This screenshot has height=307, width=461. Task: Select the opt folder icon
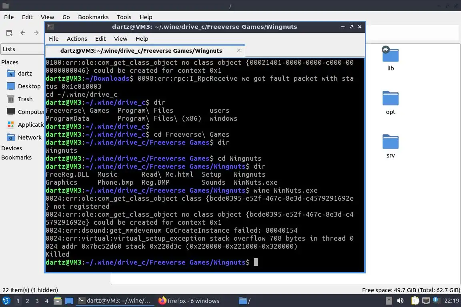tap(391, 98)
